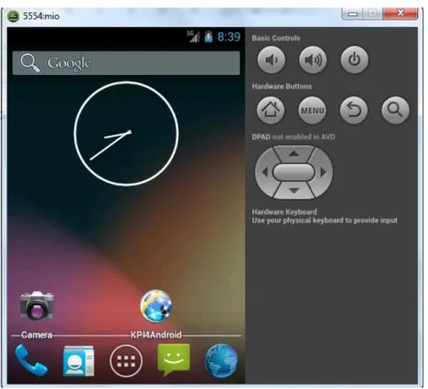The width and height of the screenshot is (428, 389).
Task: Tap the 3G signal indicator
Action: (x=193, y=37)
